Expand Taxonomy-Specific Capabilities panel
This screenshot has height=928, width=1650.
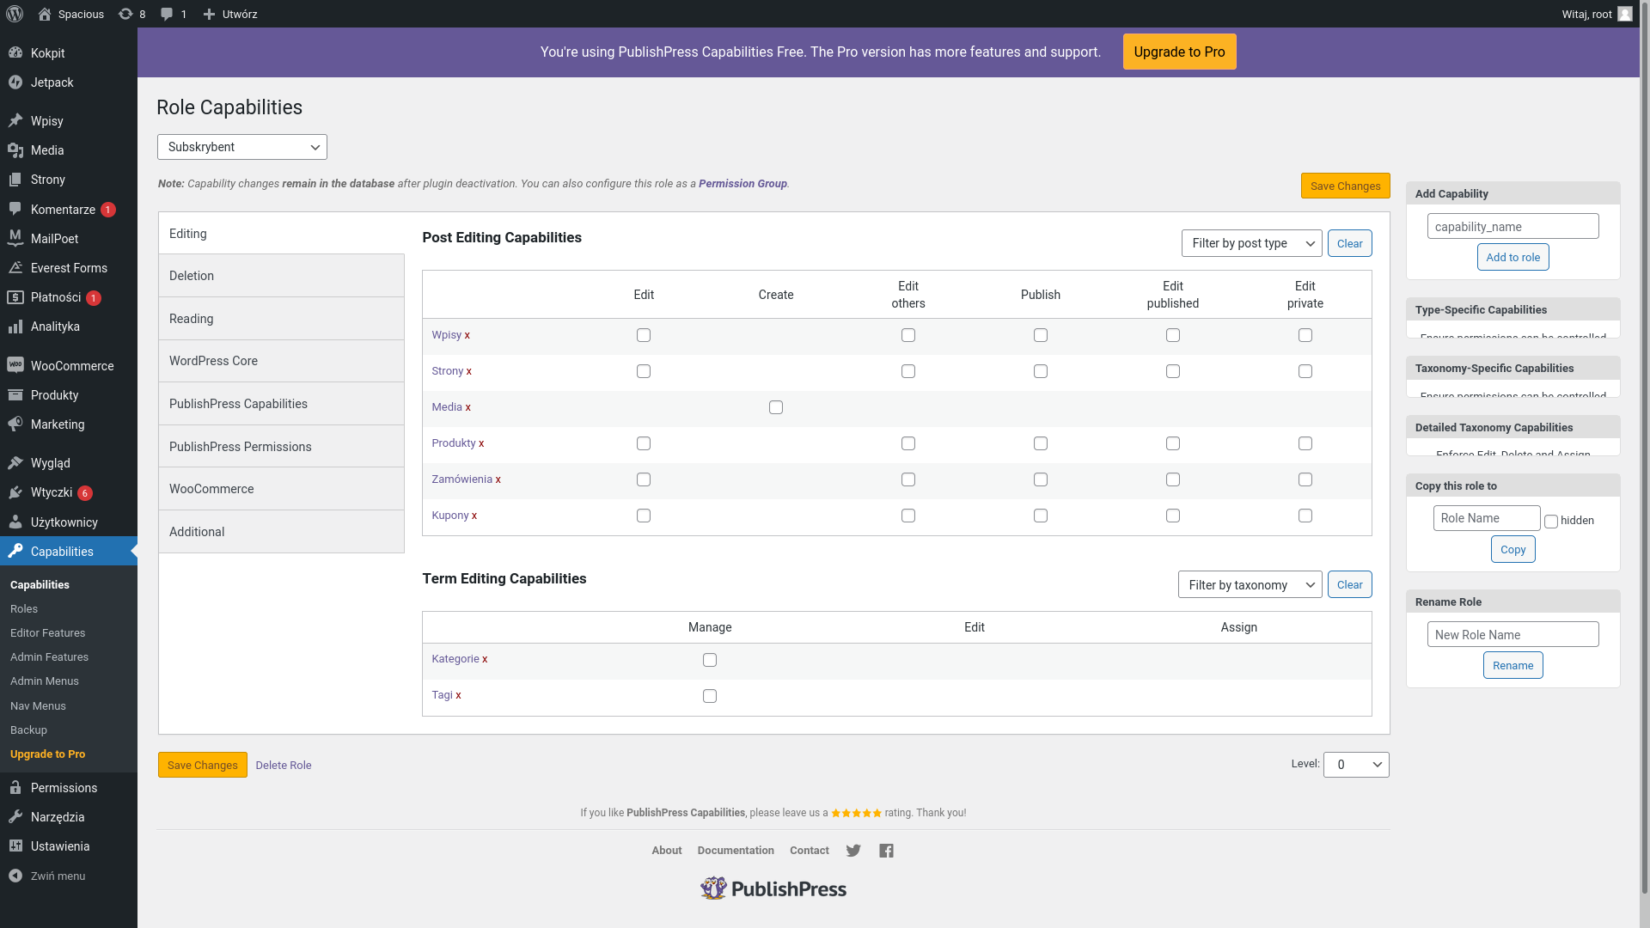(x=1513, y=369)
